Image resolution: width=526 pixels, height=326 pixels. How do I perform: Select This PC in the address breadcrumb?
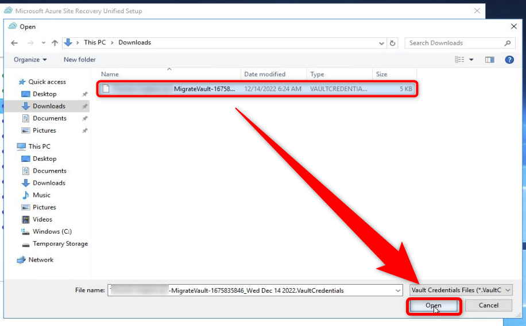click(95, 42)
